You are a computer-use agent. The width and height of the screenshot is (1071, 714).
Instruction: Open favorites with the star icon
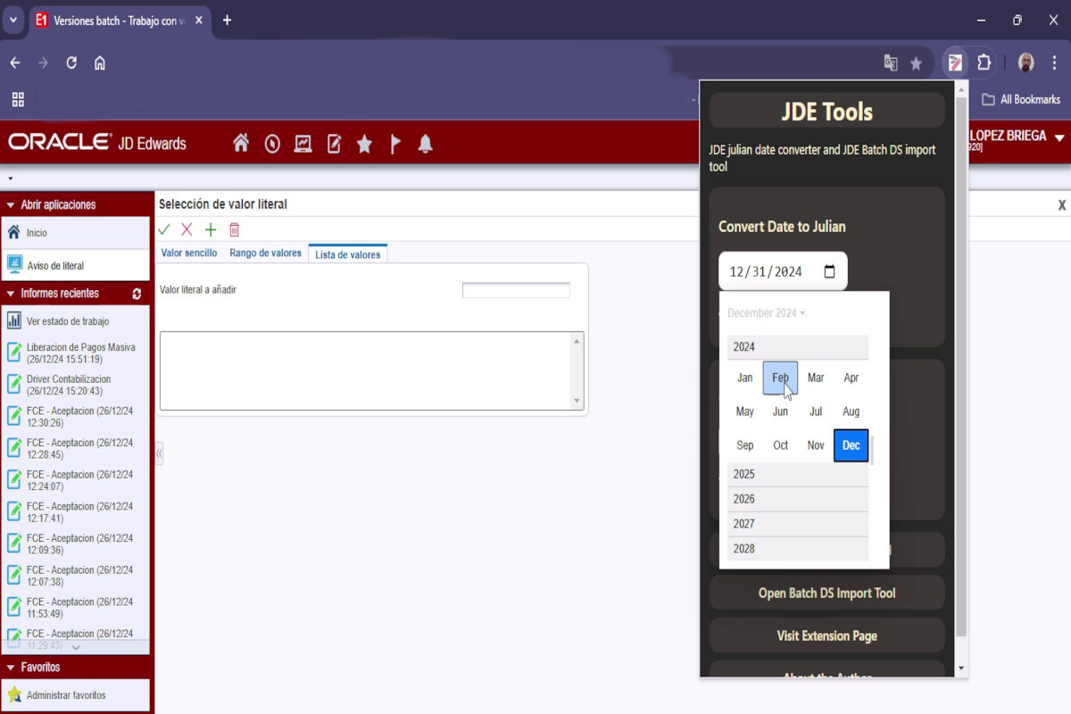364,143
